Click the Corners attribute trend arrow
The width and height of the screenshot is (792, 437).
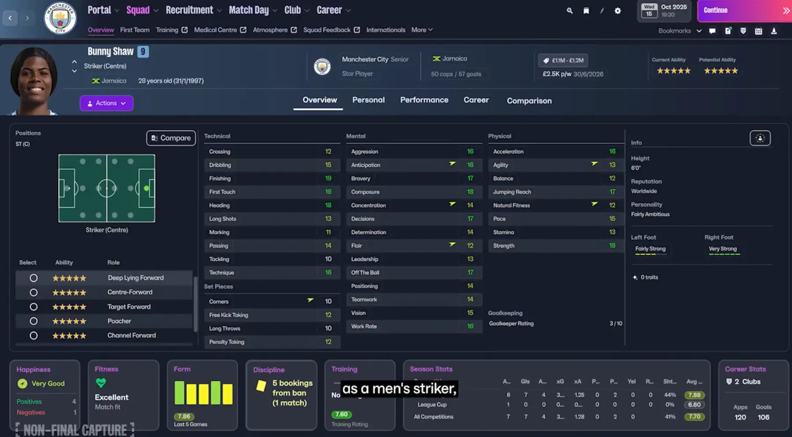click(x=310, y=300)
